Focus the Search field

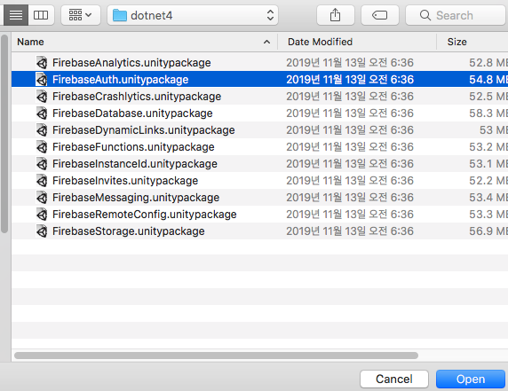[456, 15]
